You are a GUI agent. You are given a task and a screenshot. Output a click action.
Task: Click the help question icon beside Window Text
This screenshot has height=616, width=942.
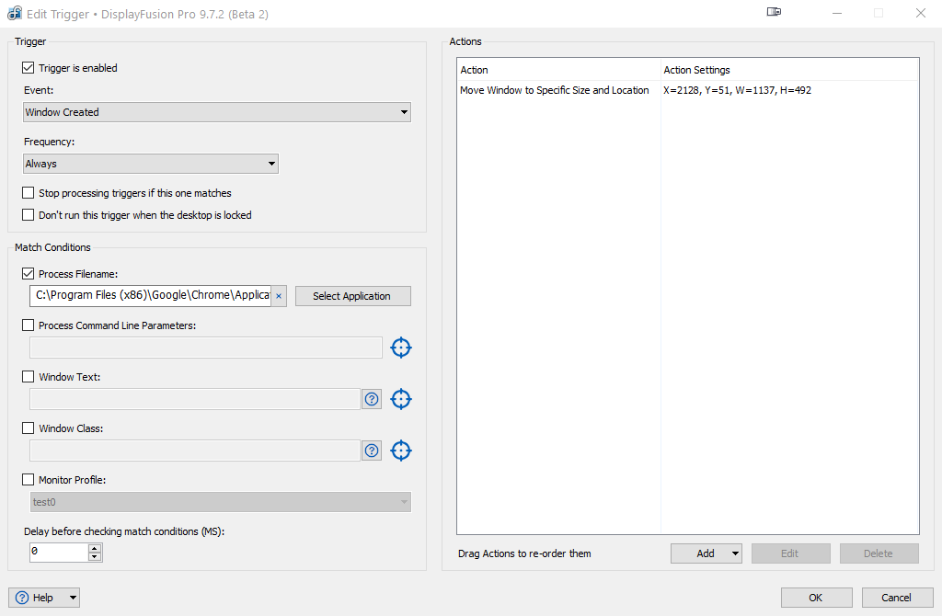[372, 399]
